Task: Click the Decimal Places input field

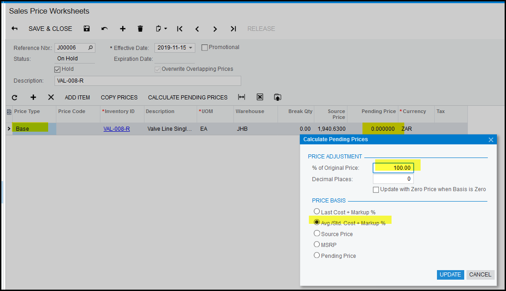Action: (x=393, y=179)
